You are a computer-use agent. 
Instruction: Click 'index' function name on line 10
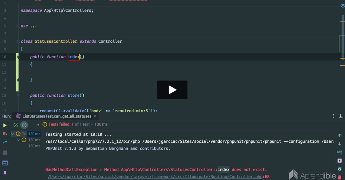tap(74, 57)
